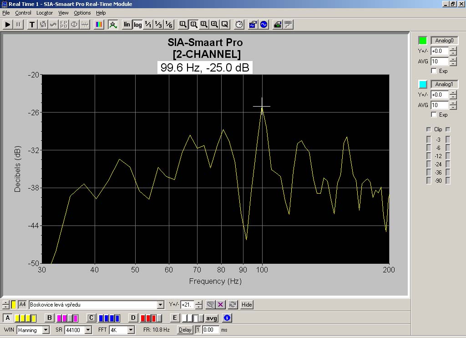Open the Locator menu
The height and width of the screenshot is (338, 466).
click(45, 13)
